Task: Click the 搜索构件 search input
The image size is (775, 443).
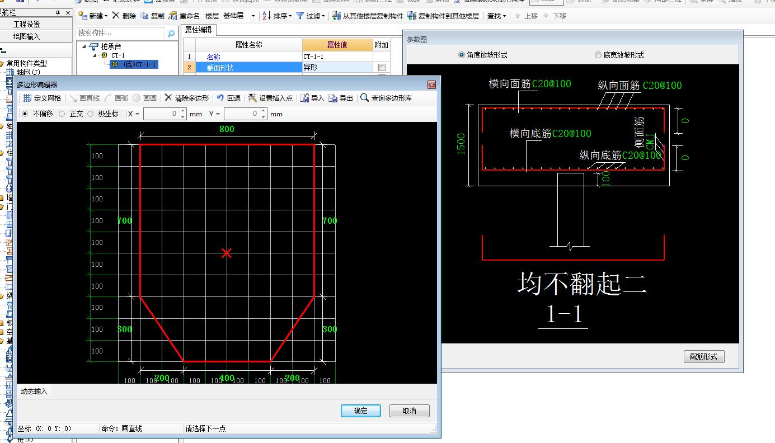Action: pos(121,34)
